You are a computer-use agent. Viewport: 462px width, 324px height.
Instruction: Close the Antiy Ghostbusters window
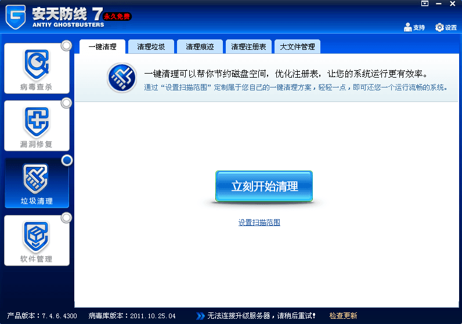coord(453,3)
